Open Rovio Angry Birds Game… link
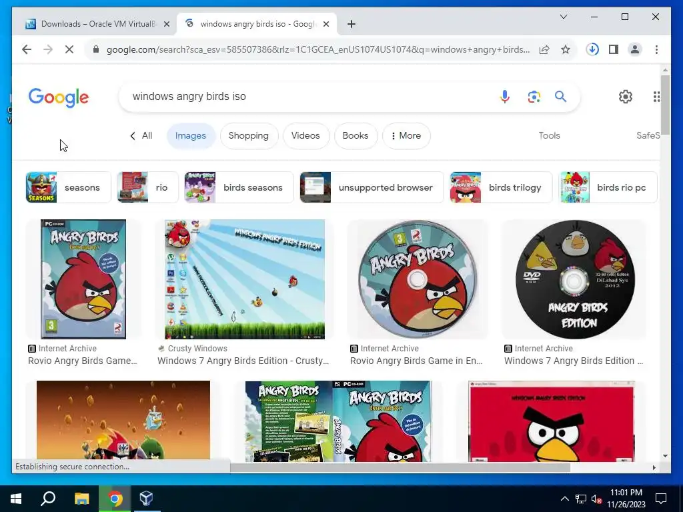The width and height of the screenshot is (683, 512). 82,361
